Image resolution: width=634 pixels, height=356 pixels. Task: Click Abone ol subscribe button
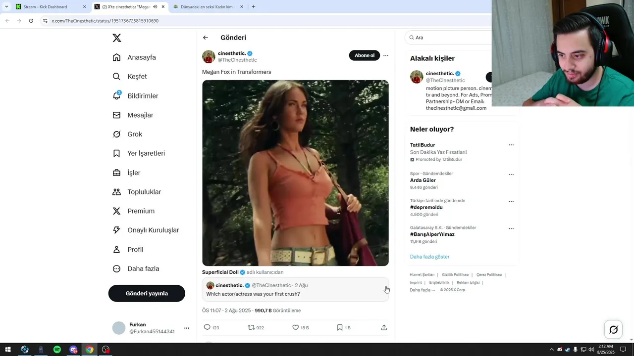365,55
